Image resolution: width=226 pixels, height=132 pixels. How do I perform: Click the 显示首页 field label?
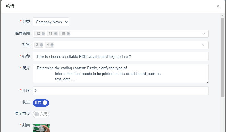(x=22, y=114)
